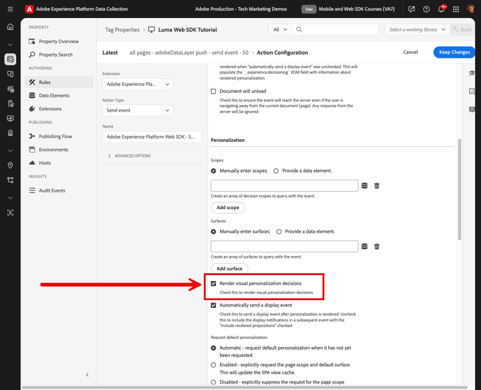Open the notifications bell
The width and height of the screenshot is (481, 390).
coord(441,9)
